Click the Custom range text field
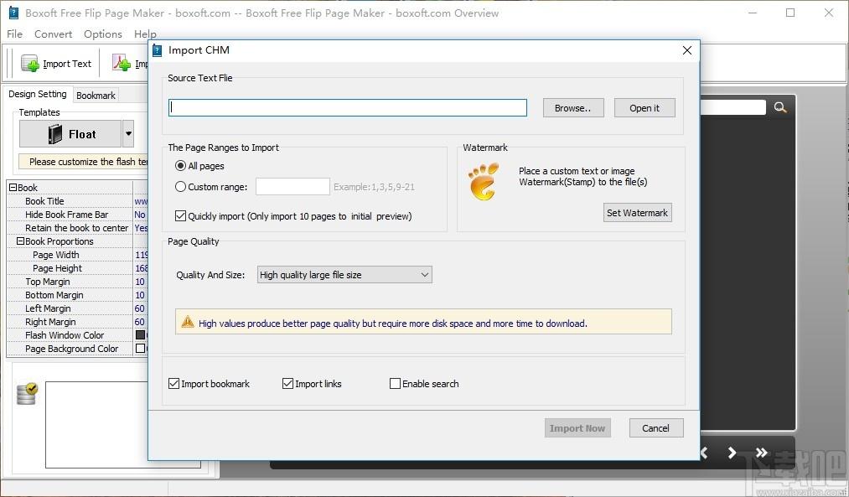849x497 pixels. coord(292,186)
